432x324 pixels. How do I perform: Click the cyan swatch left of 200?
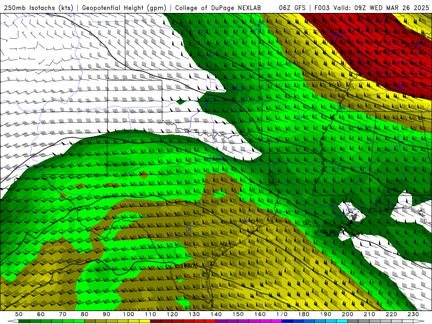coord(342,321)
